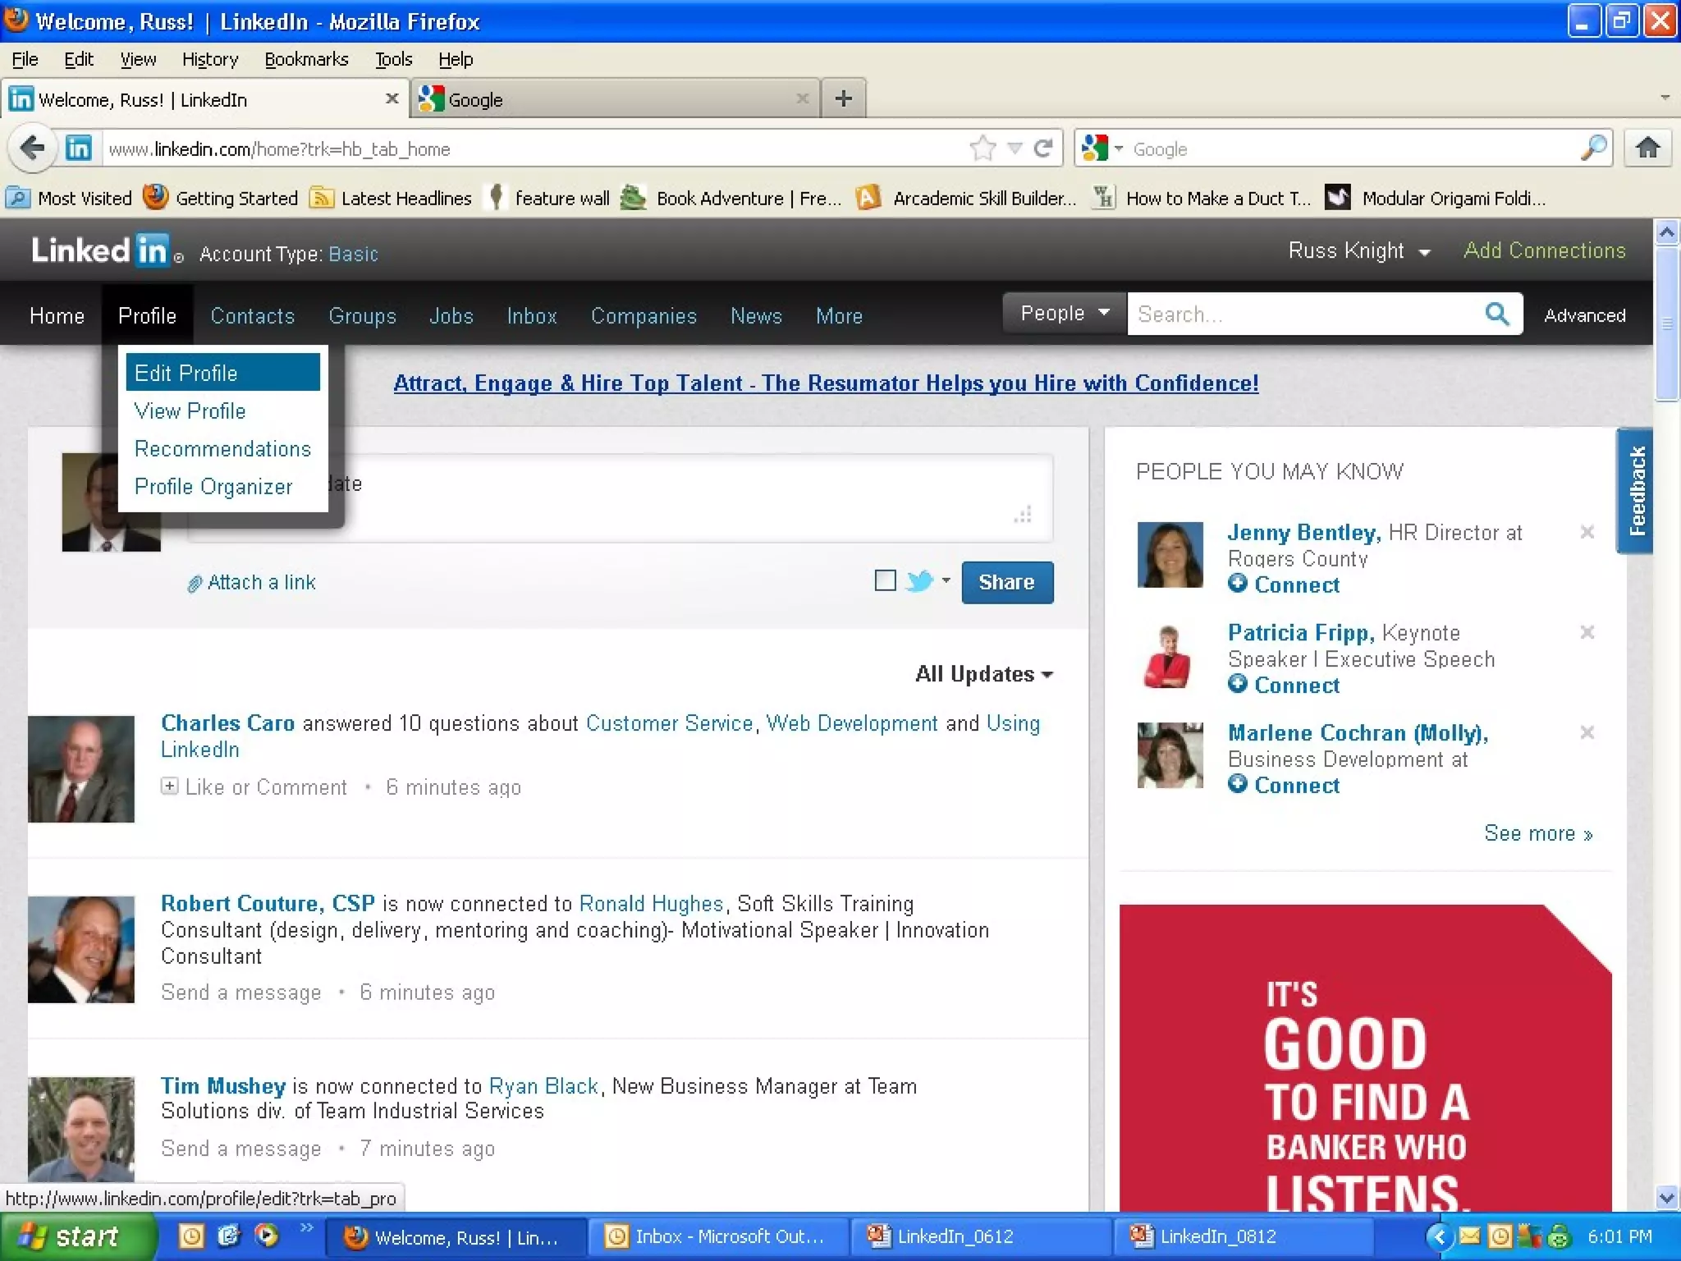Viewport: 1681px width, 1261px height.
Task: Click the Firefox home icon
Action: (x=1647, y=149)
